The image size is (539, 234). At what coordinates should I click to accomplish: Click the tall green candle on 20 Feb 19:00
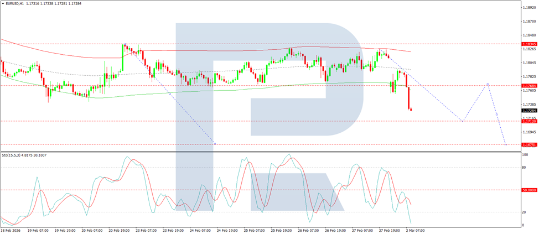[123, 58]
